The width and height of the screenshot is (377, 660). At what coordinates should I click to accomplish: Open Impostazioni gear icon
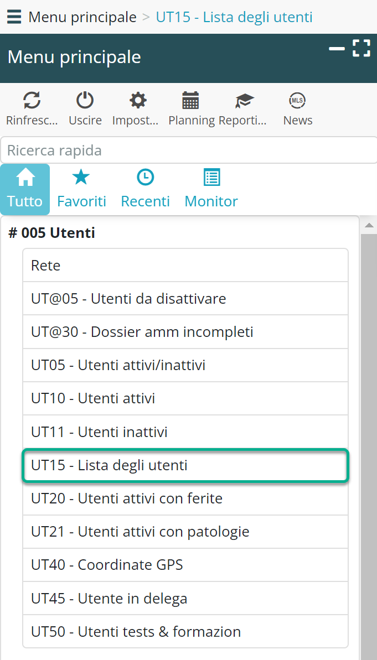[137, 101]
